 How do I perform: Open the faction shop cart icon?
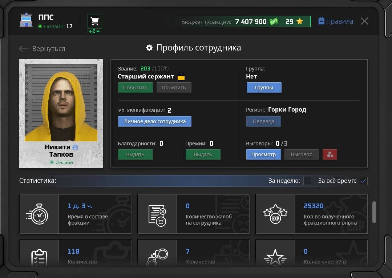click(x=95, y=21)
